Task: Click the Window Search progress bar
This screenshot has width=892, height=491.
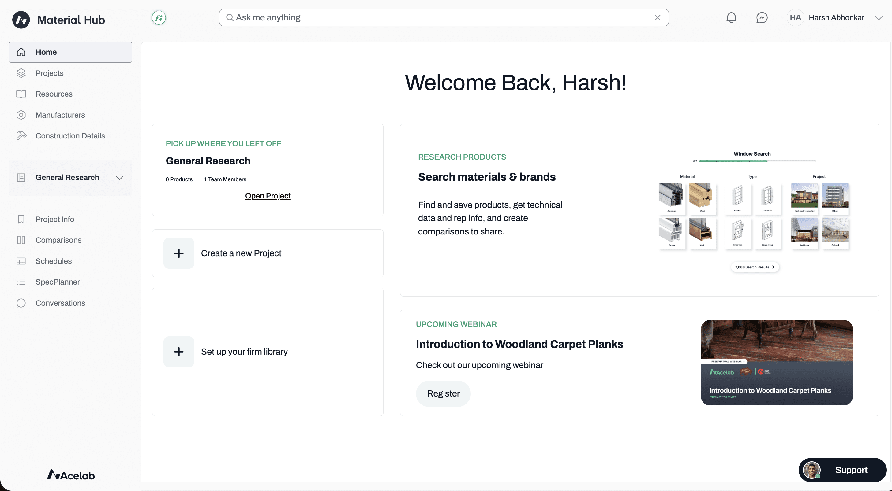Action: click(757, 161)
